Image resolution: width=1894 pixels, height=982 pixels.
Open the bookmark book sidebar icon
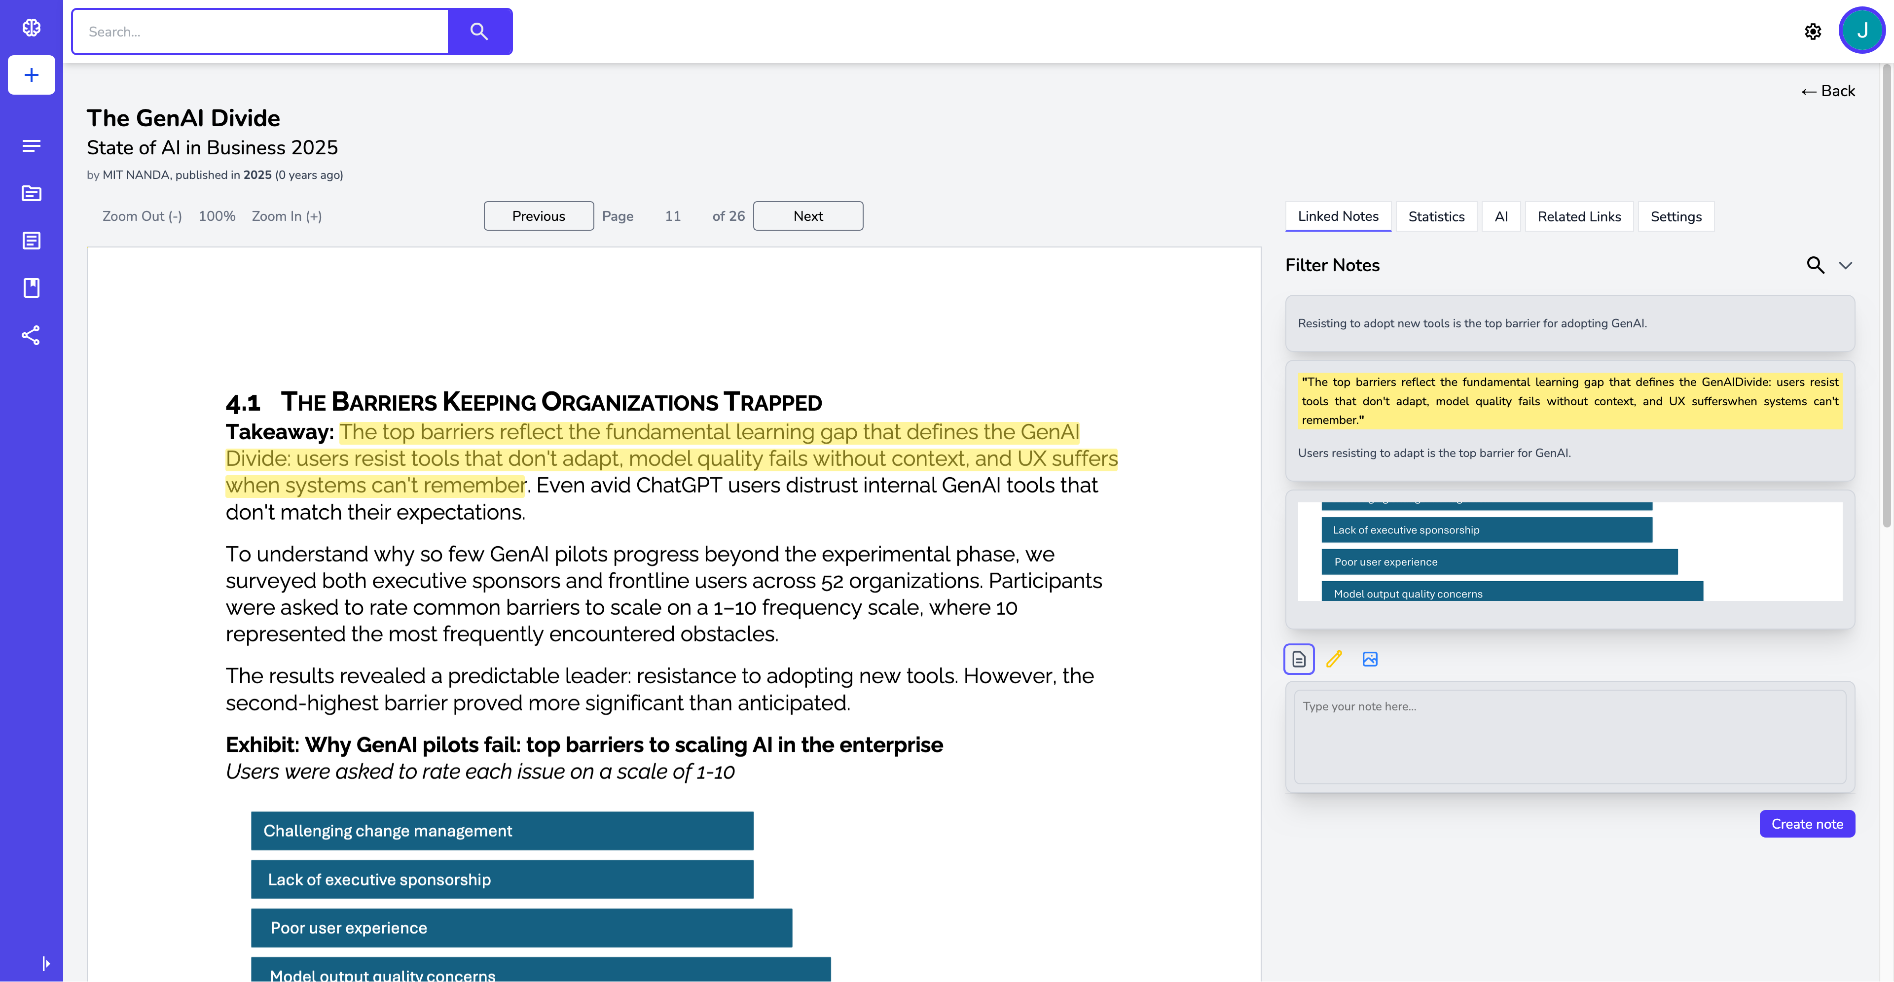31,287
